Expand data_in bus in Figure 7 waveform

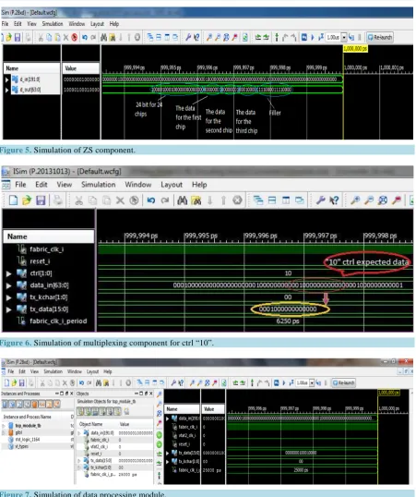point(168,418)
